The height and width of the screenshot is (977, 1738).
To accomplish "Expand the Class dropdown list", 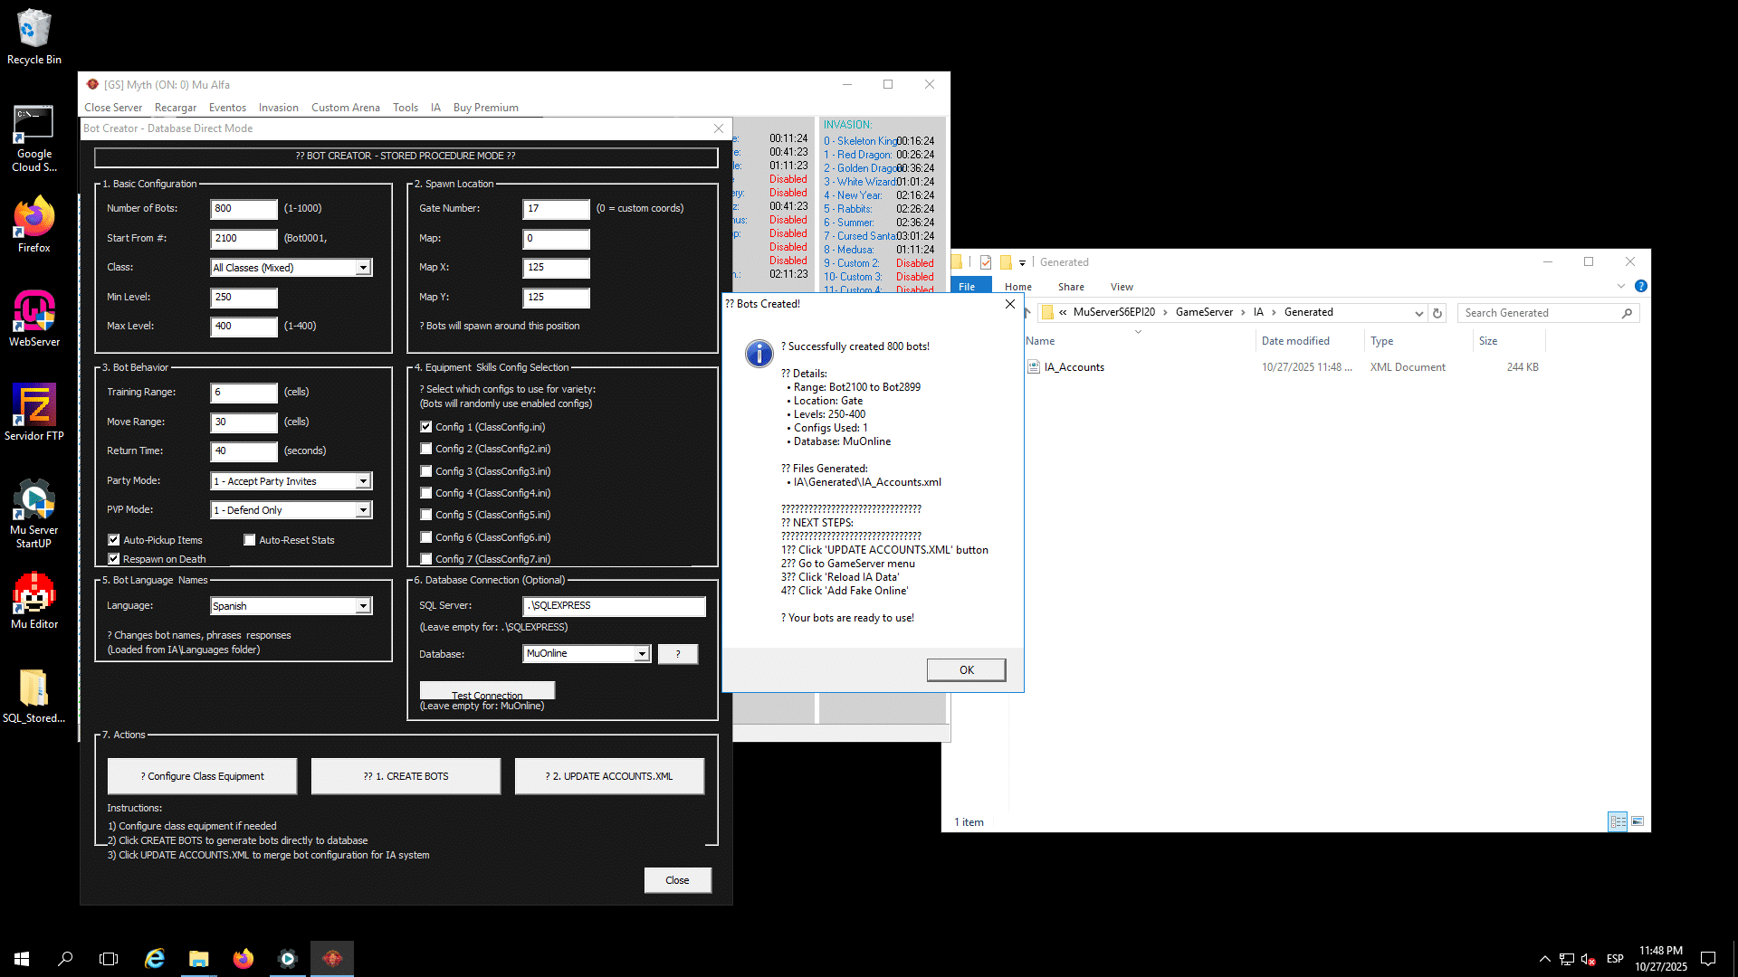I will point(363,268).
